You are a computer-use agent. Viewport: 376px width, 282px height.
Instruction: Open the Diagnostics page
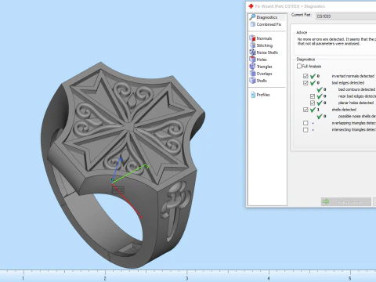pos(267,17)
